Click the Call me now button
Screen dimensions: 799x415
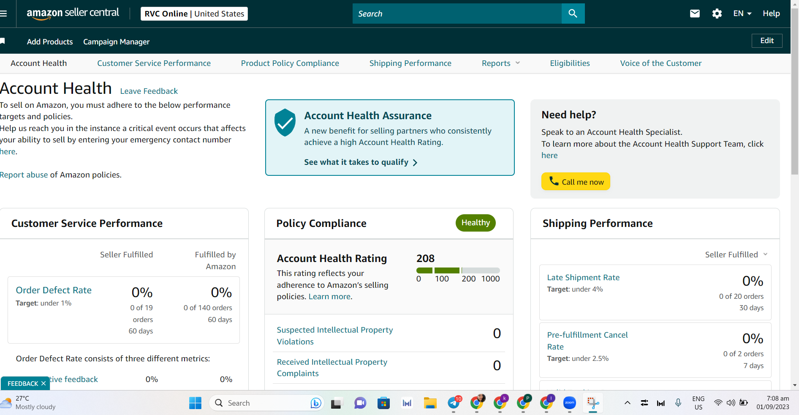[x=576, y=181]
